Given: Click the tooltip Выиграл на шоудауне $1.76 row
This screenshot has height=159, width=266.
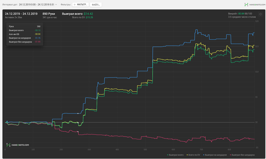Looking at the screenshot, I should pyautogui.click(x=25, y=38).
